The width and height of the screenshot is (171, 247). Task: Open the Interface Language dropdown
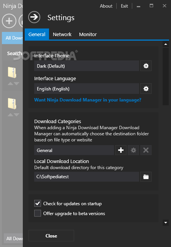tap(87, 89)
